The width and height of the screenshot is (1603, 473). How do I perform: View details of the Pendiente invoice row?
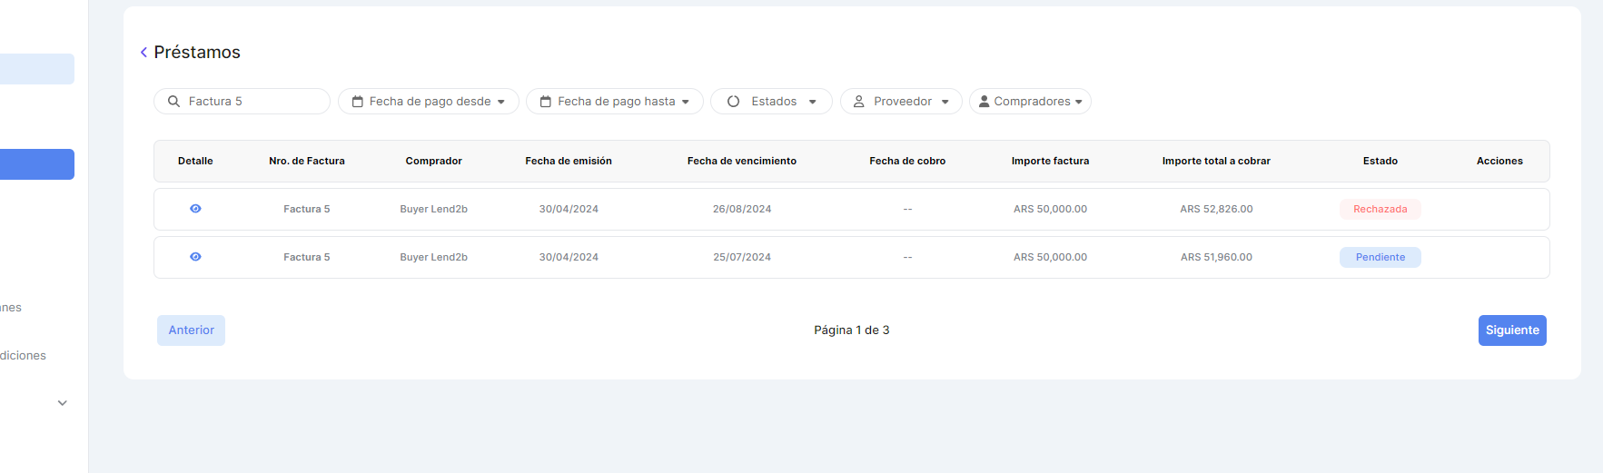point(195,257)
